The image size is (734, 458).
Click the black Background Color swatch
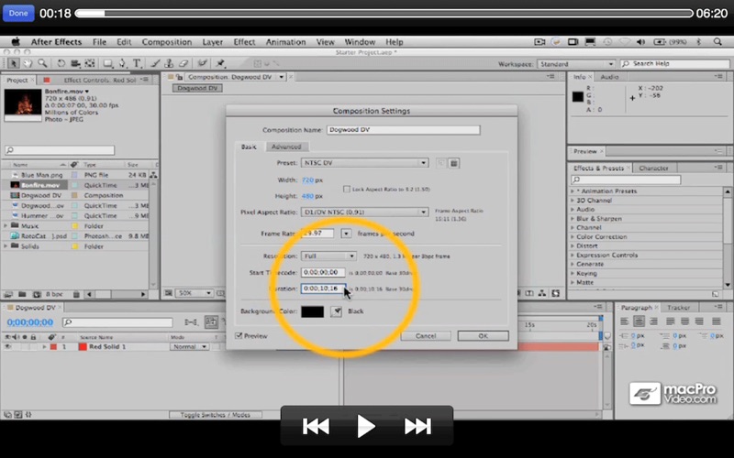[x=312, y=311]
